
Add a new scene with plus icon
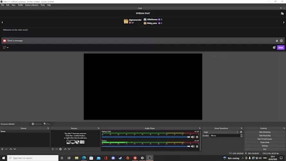click(2, 149)
